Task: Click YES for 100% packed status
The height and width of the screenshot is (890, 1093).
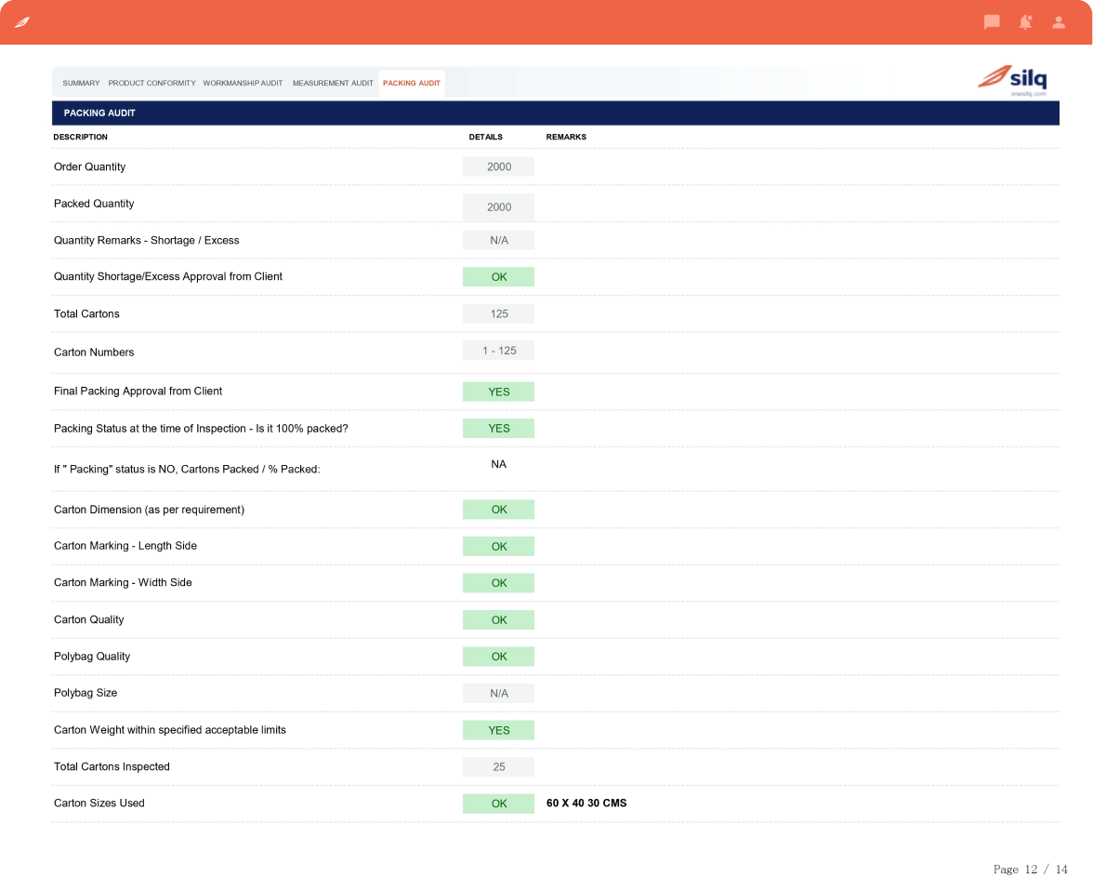Action: tap(498, 428)
